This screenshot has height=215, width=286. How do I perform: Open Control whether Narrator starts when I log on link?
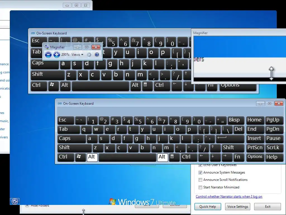[x=229, y=197]
